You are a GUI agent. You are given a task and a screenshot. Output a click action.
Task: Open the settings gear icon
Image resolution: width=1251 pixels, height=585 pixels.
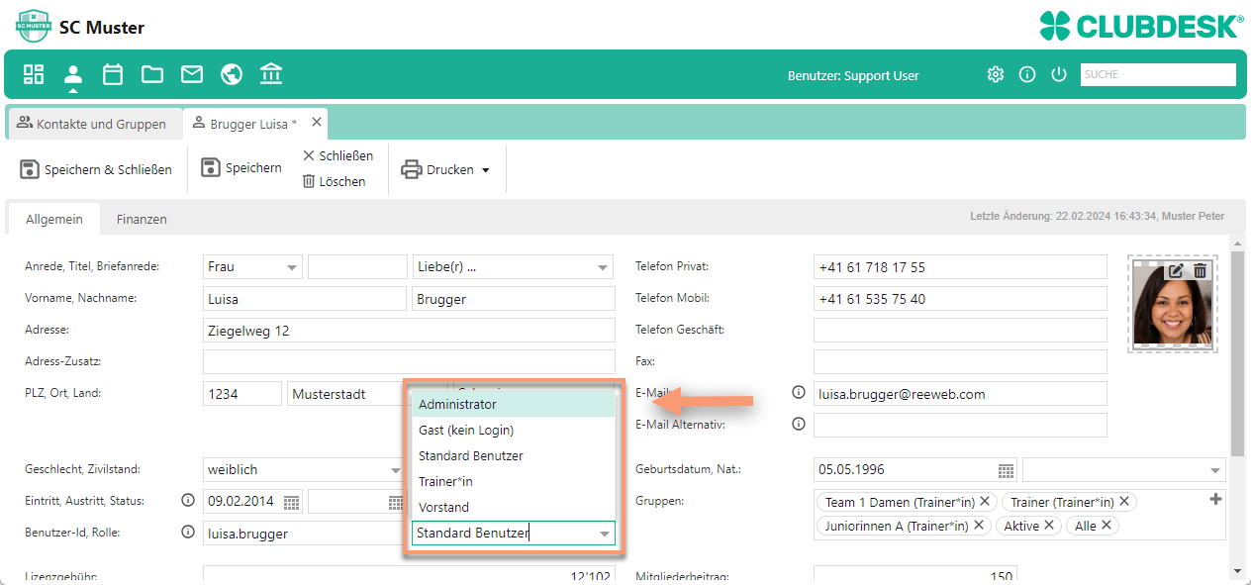pos(996,74)
